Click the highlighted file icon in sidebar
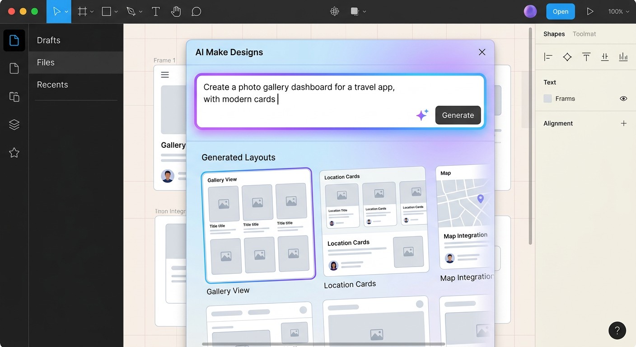This screenshot has width=636, height=347. 14,40
